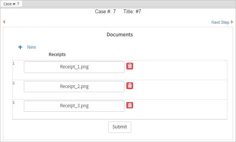
Task: Click row number 1 in the receipts list
Action: click(14, 63)
